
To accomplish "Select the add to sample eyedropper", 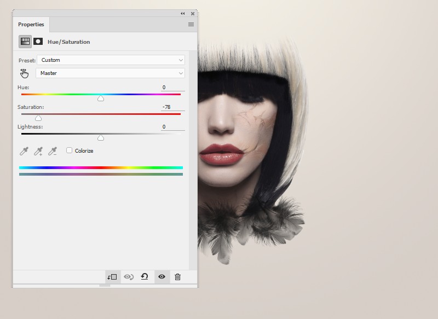I will (38, 151).
